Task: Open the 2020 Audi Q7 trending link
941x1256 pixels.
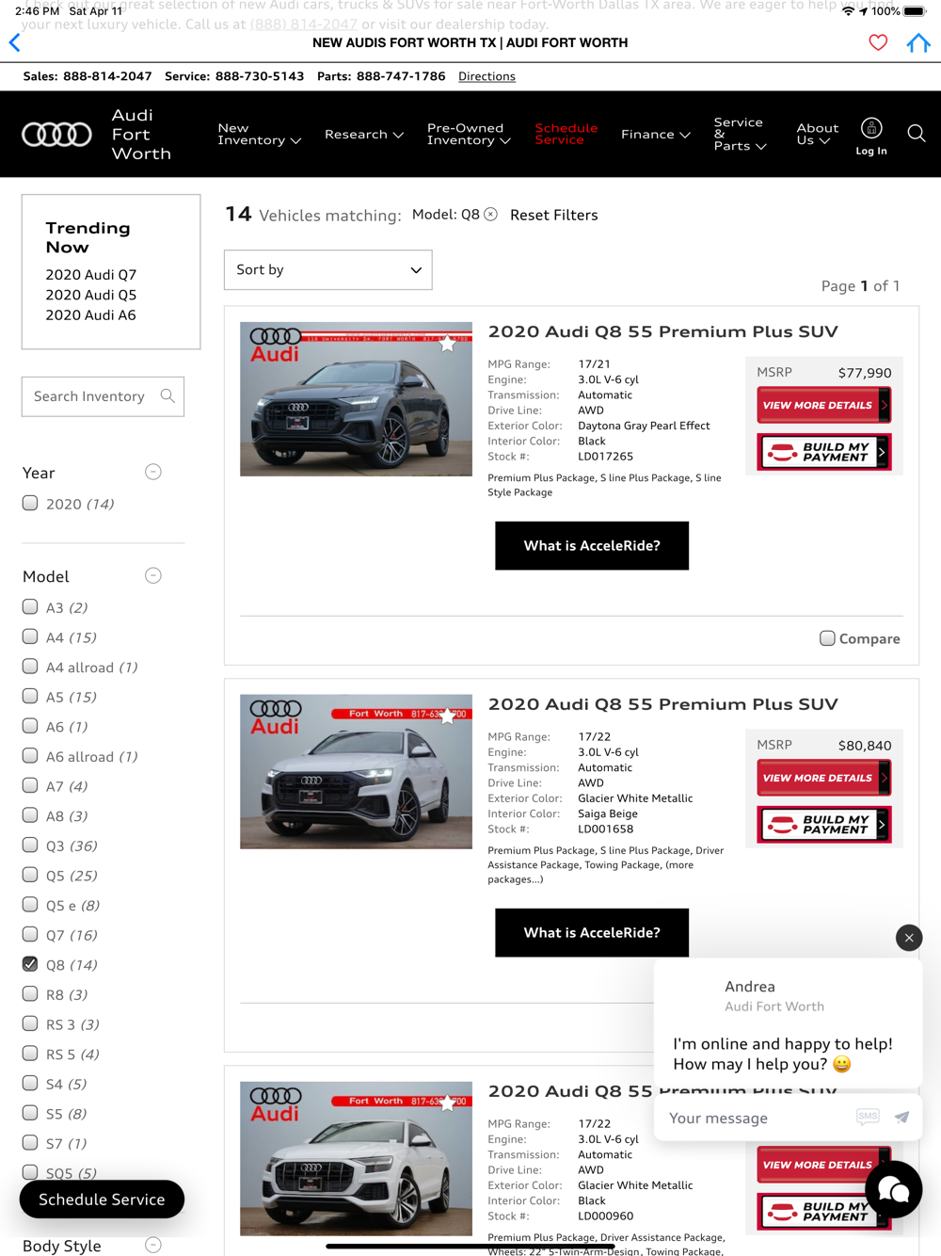Action: point(91,275)
